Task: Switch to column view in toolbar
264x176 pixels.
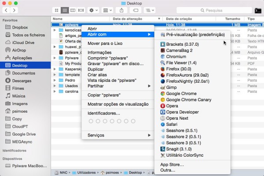Action: coord(73,11)
